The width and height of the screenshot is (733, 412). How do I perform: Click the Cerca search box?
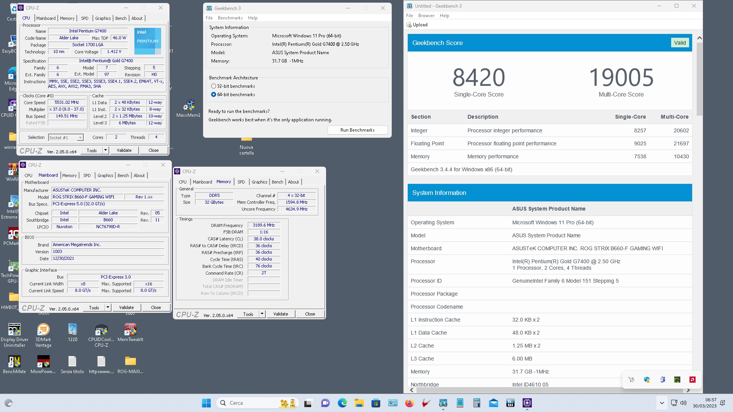coord(258,403)
